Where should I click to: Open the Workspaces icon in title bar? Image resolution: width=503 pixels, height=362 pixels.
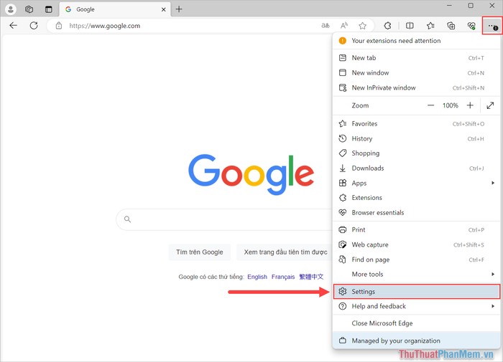[x=29, y=9]
